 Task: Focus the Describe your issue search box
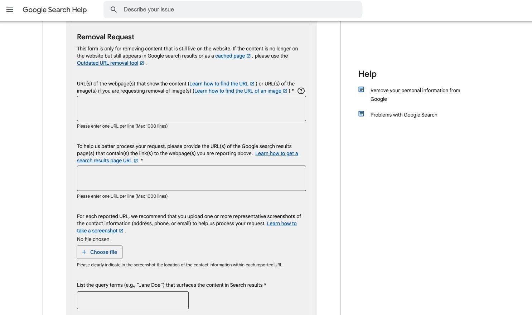(233, 10)
